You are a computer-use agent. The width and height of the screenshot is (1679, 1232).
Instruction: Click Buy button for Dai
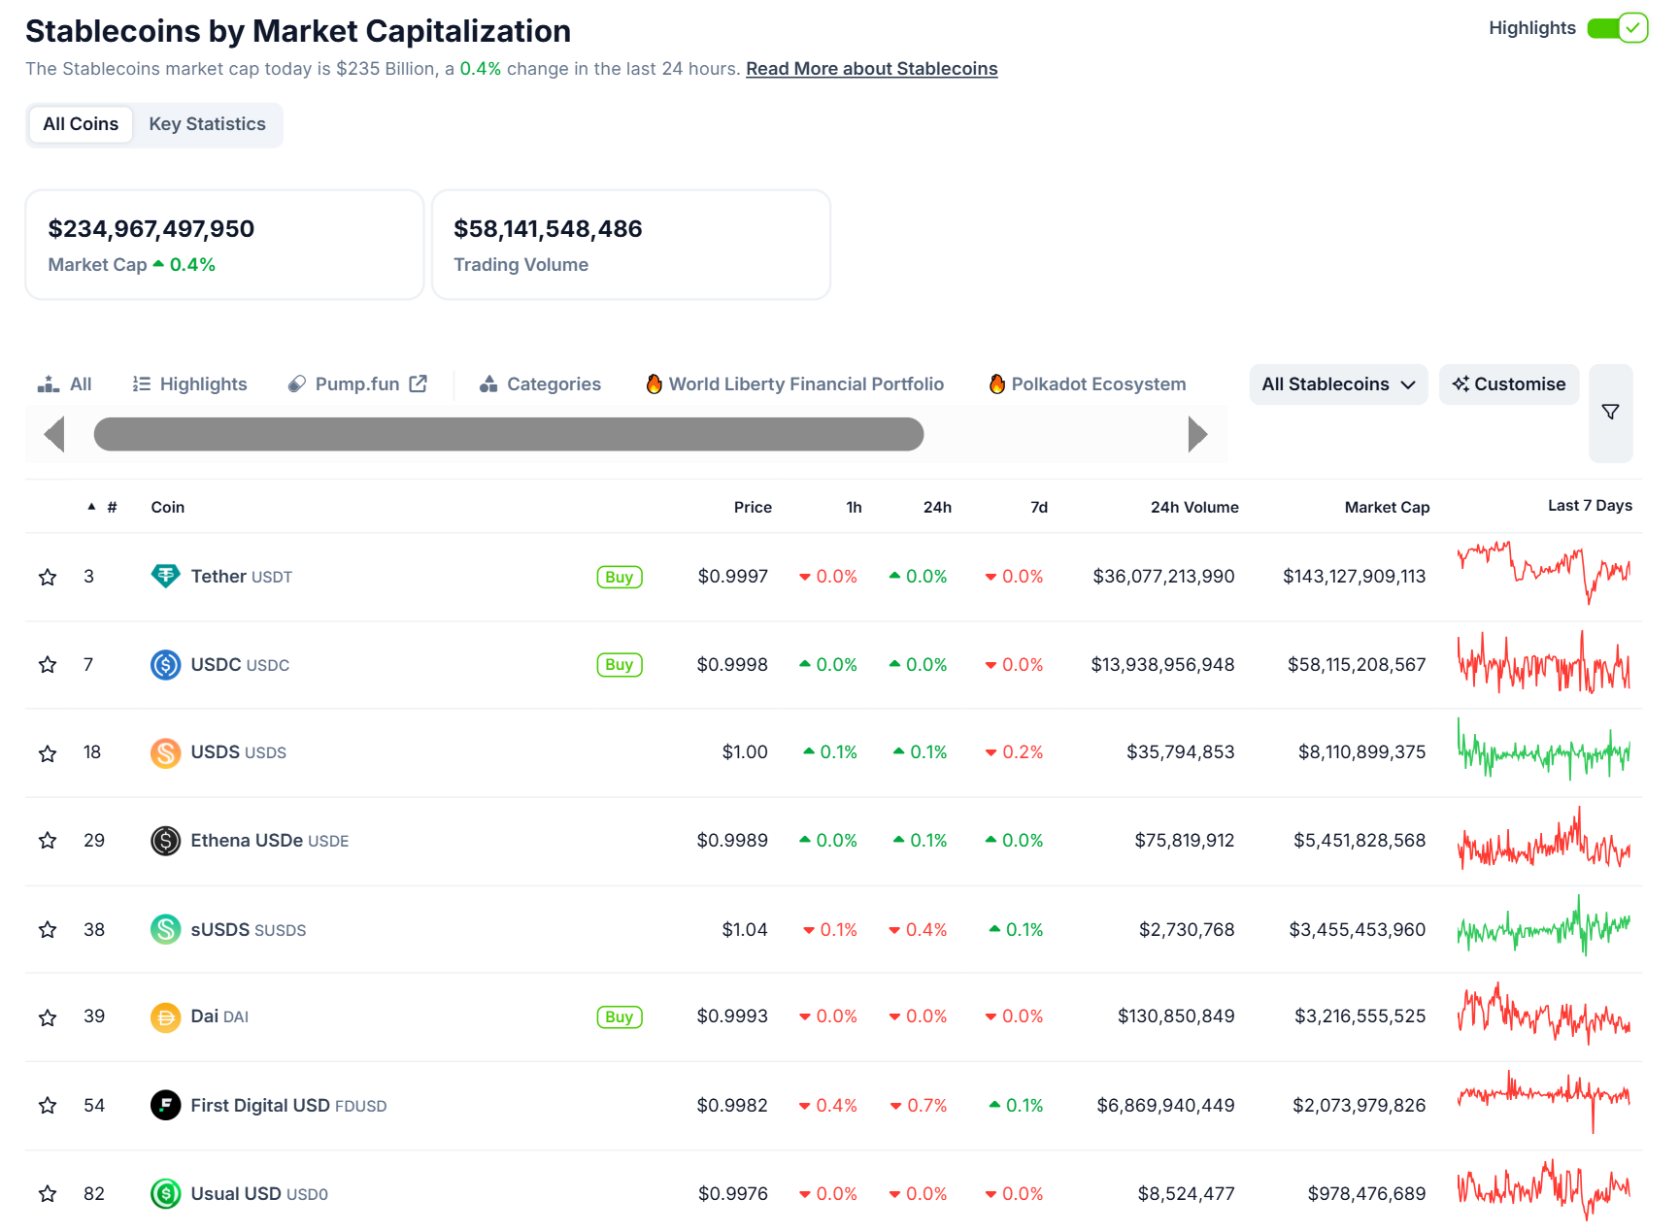[x=620, y=1016]
